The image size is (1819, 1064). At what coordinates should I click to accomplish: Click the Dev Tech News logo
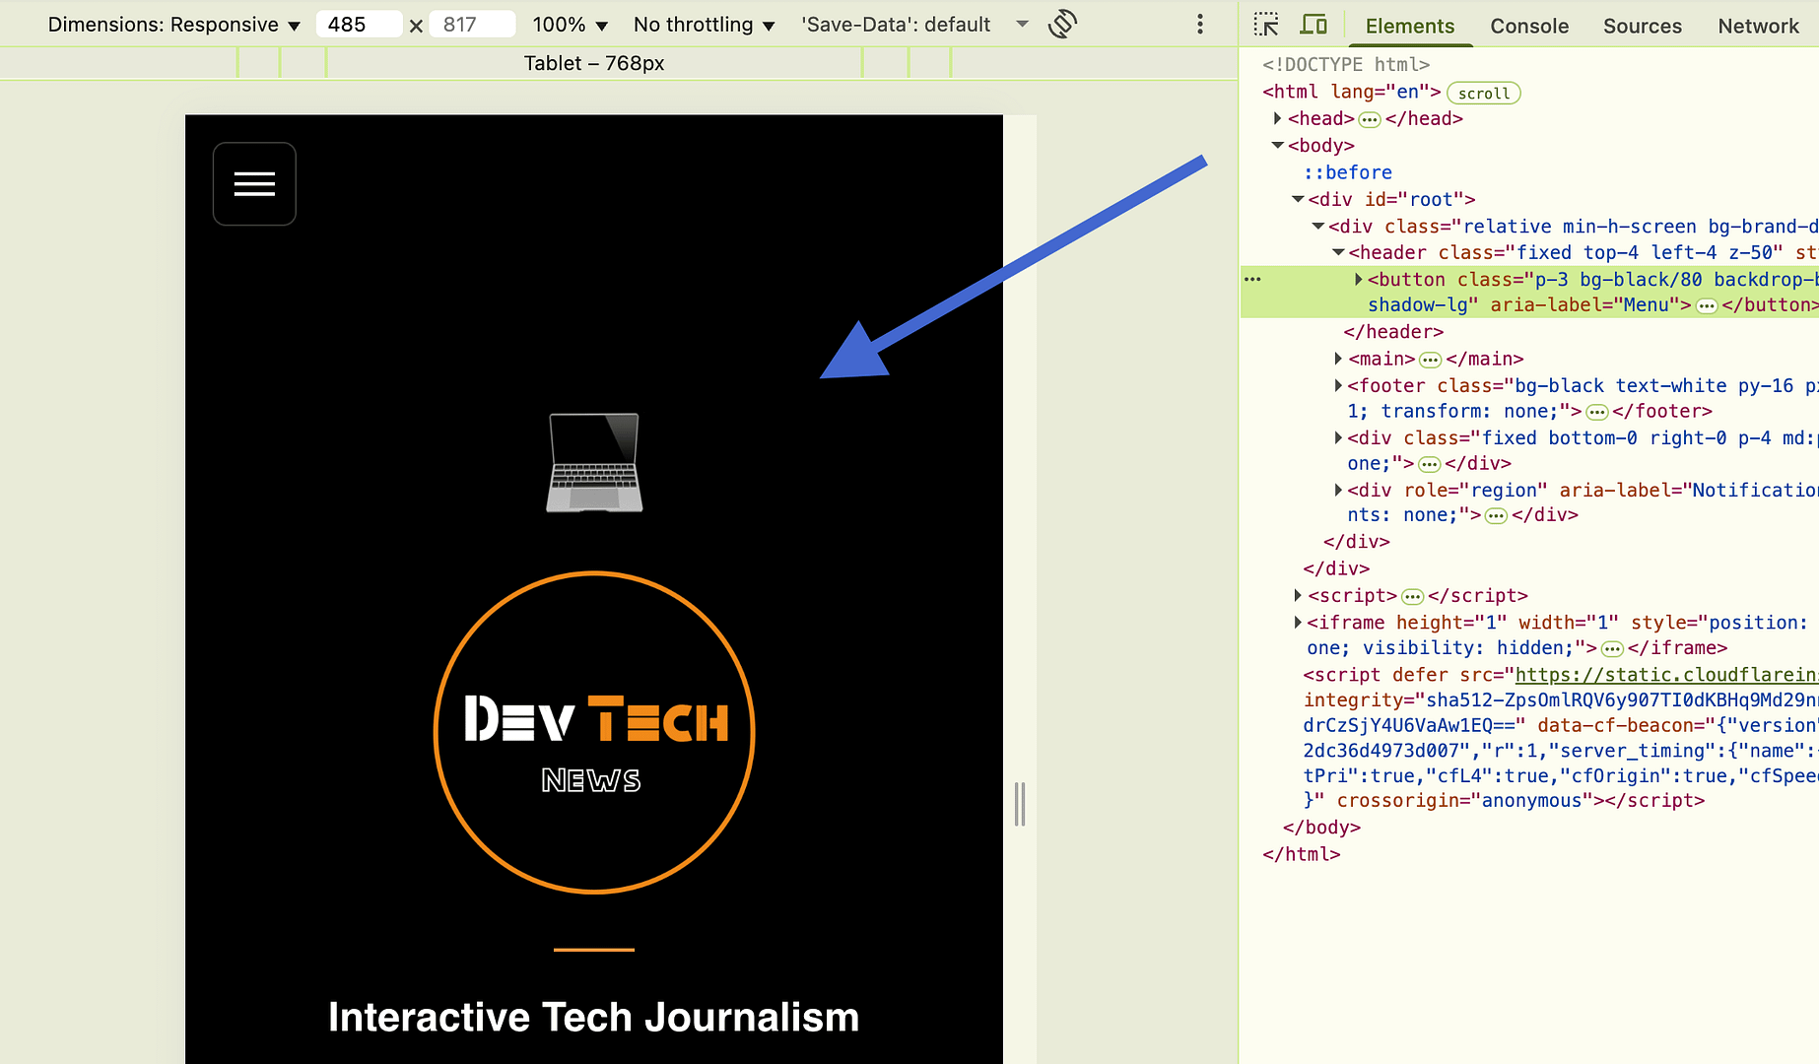[x=594, y=733]
